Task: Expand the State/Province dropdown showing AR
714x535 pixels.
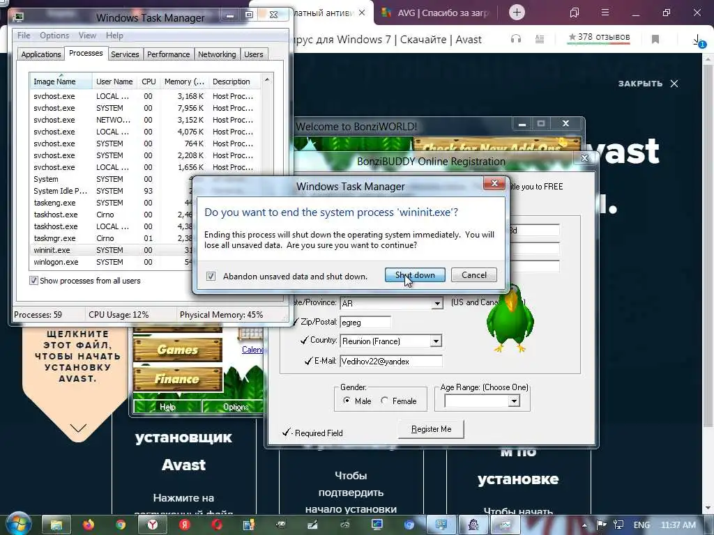Action: click(x=437, y=303)
